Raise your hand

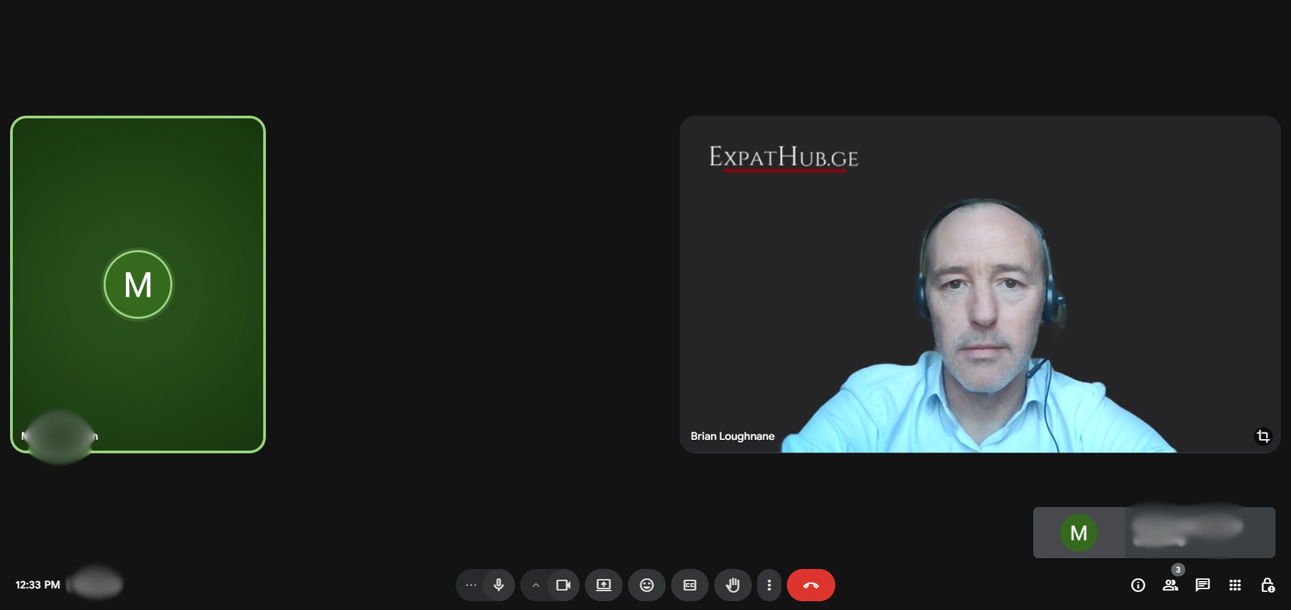733,585
